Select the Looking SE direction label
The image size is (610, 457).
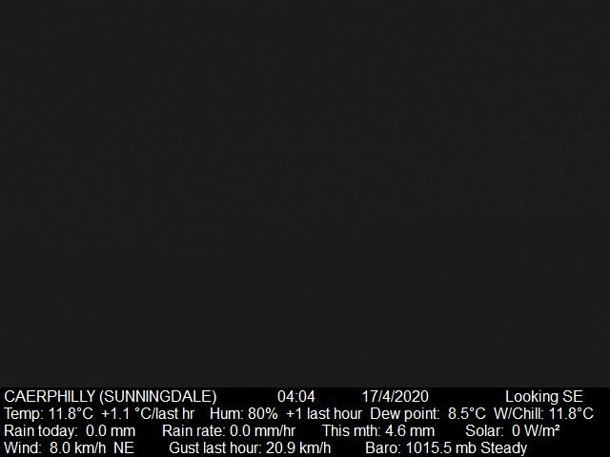click(x=544, y=397)
